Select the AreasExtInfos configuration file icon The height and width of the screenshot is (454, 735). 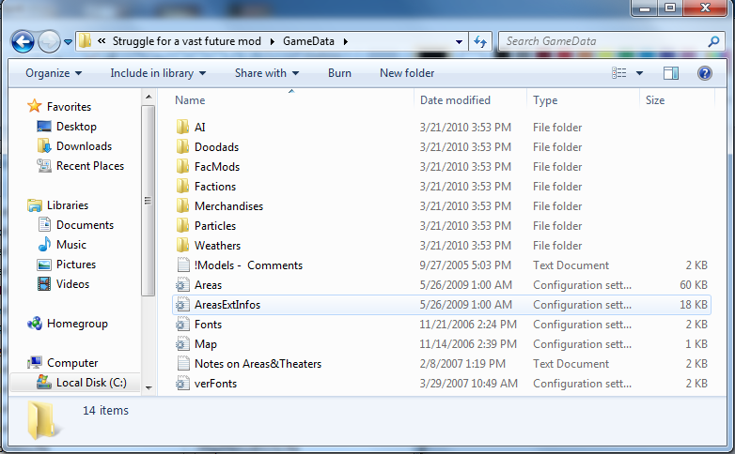click(x=183, y=305)
